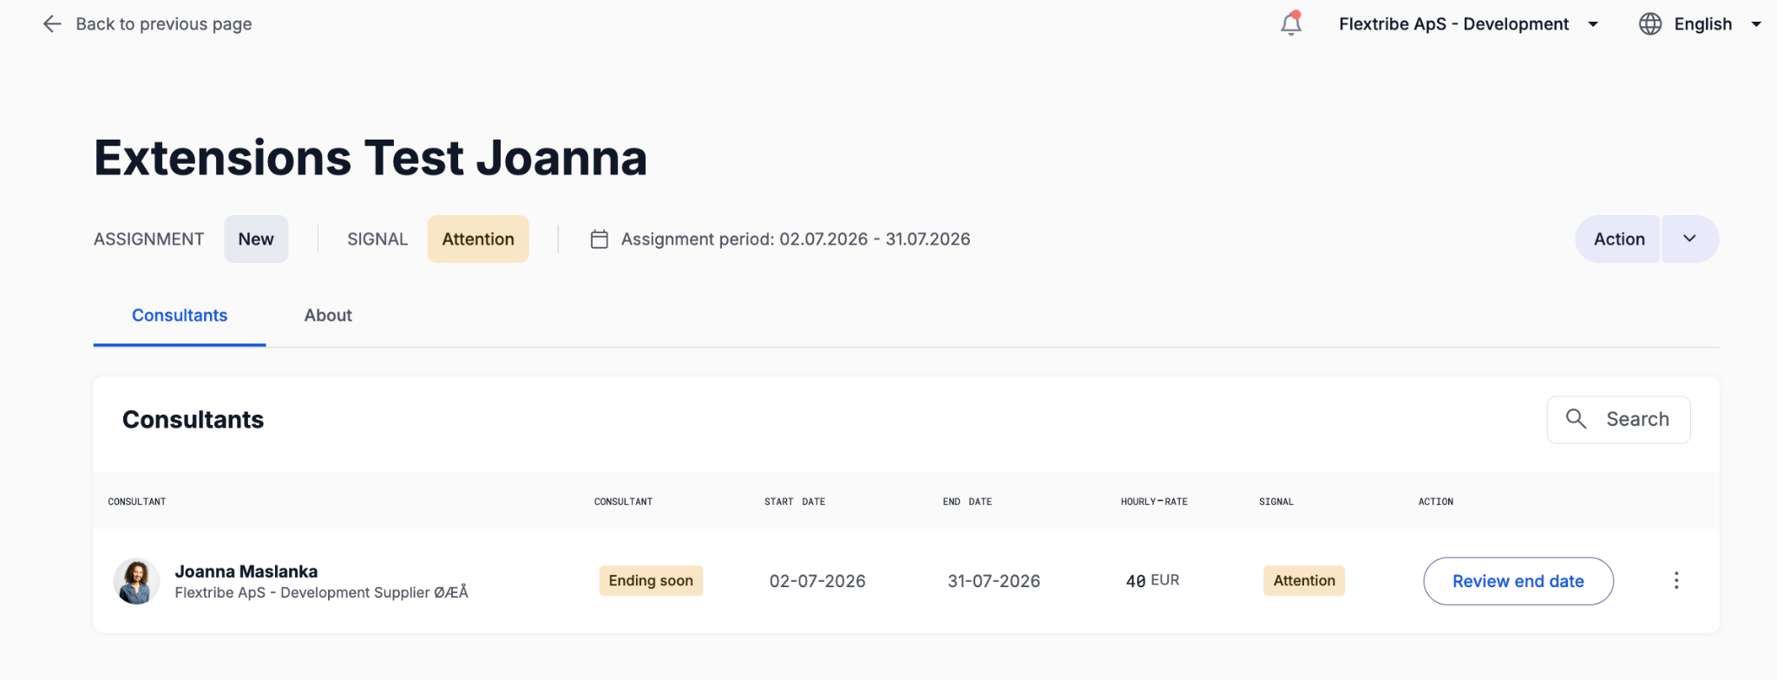The image size is (1777, 680).
Task: Click the New assignment status badge
Action: tap(256, 239)
